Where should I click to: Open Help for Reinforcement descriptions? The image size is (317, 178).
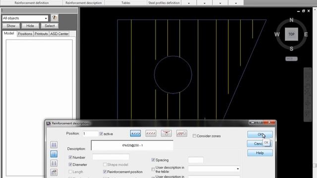tap(260, 153)
